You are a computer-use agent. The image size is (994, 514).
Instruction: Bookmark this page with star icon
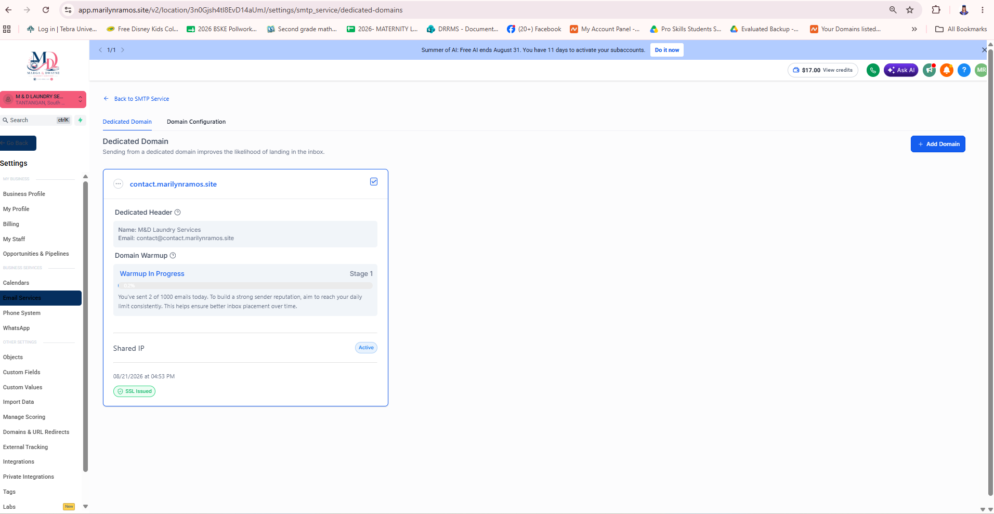[x=910, y=10]
